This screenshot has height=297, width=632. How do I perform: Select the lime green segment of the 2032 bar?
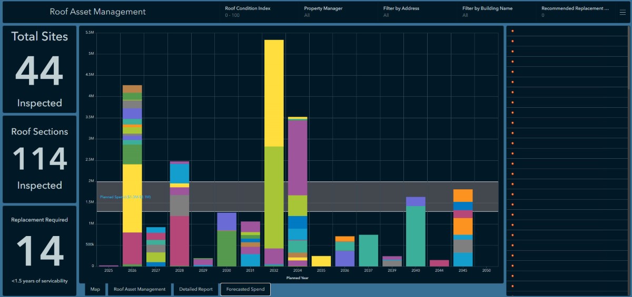(x=274, y=197)
